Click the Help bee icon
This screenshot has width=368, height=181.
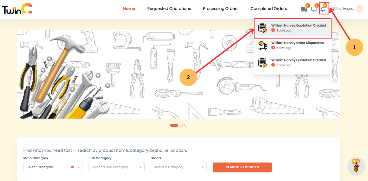(x=356, y=166)
